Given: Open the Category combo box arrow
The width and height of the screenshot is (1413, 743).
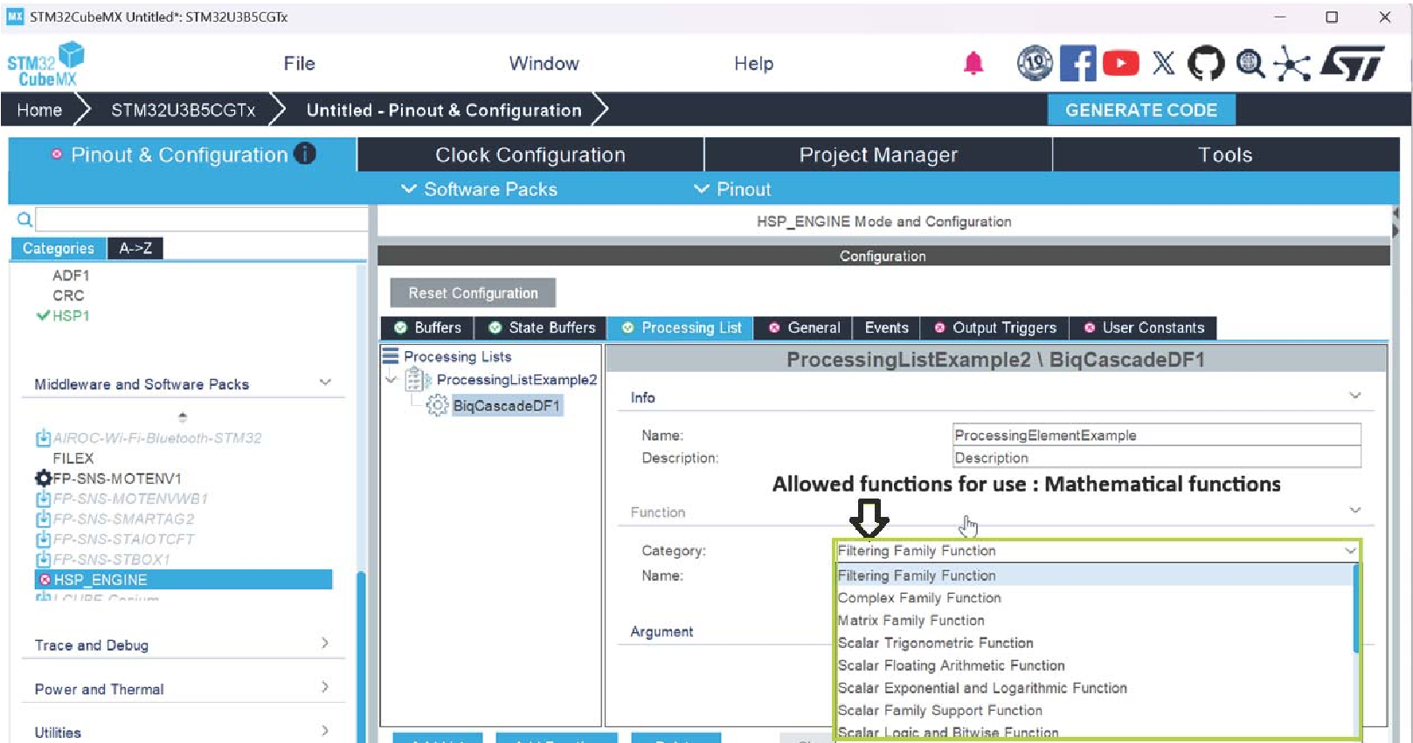Looking at the screenshot, I should (1350, 550).
